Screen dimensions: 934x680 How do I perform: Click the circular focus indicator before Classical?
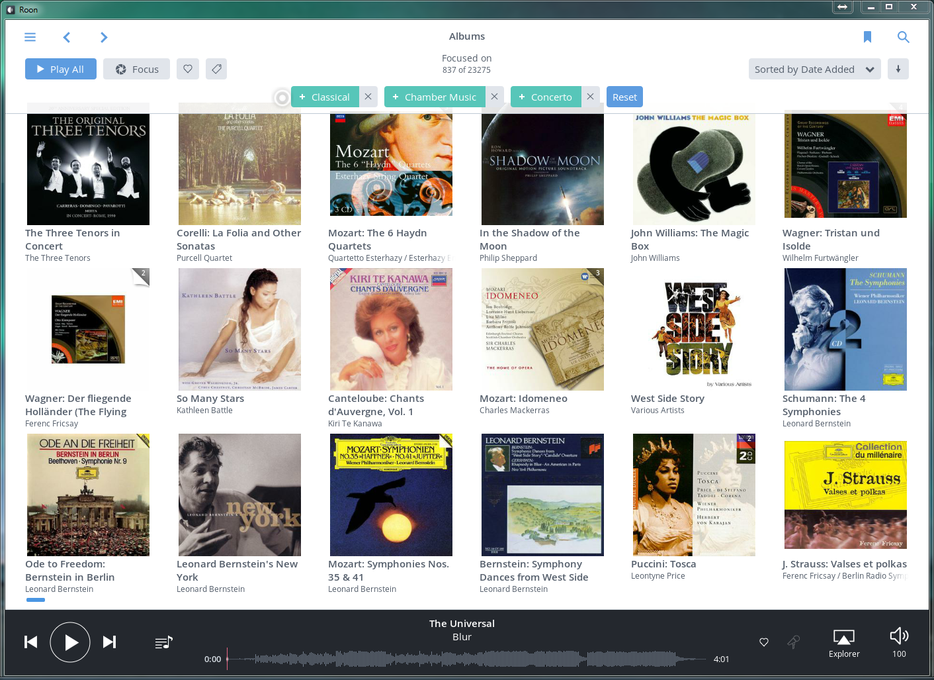click(282, 97)
